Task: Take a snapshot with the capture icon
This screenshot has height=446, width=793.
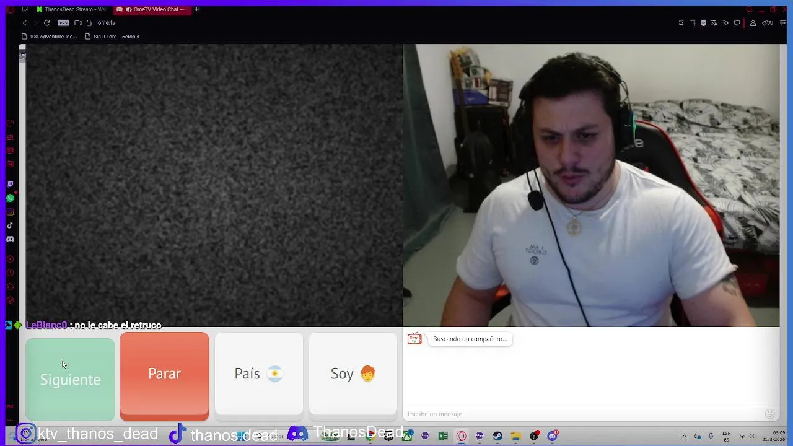Action: (692, 23)
